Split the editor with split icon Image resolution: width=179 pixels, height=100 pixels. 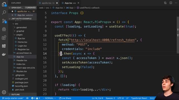pyautogui.click(x=171, y=3)
